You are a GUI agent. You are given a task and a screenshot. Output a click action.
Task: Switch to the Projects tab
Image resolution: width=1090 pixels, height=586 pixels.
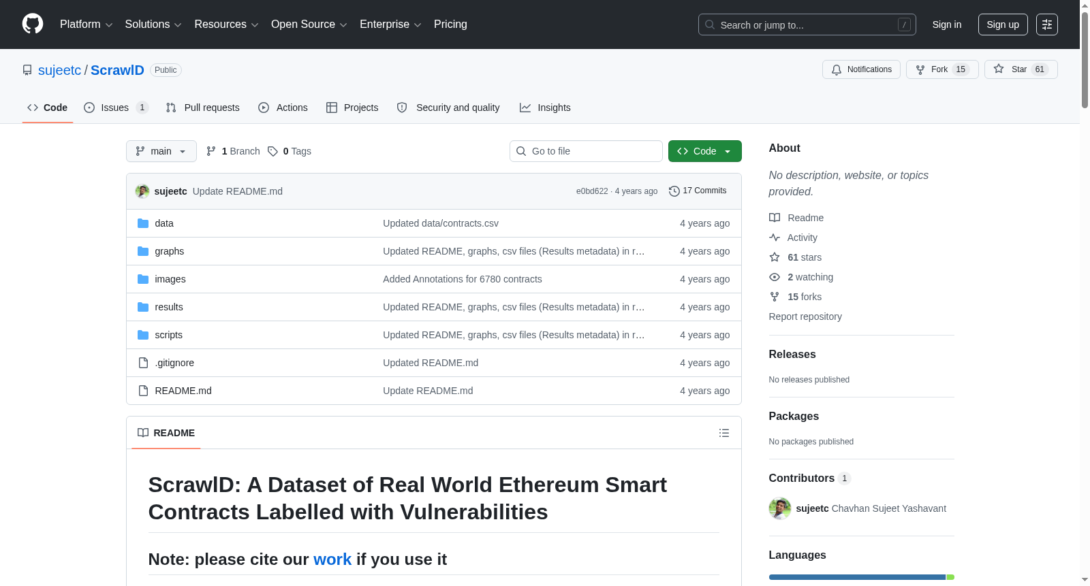point(352,108)
